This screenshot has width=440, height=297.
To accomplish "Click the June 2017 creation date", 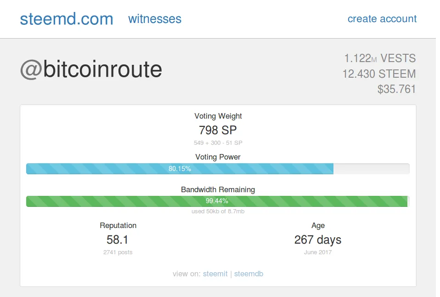I will tap(318, 252).
